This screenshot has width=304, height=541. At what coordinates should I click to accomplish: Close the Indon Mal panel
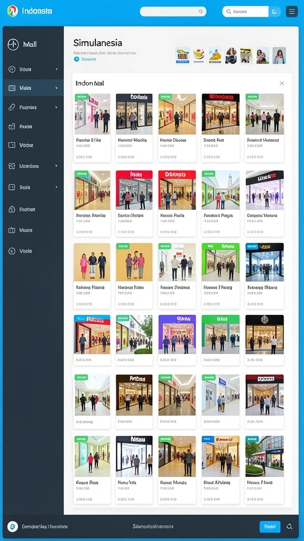pyautogui.click(x=282, y=83)
